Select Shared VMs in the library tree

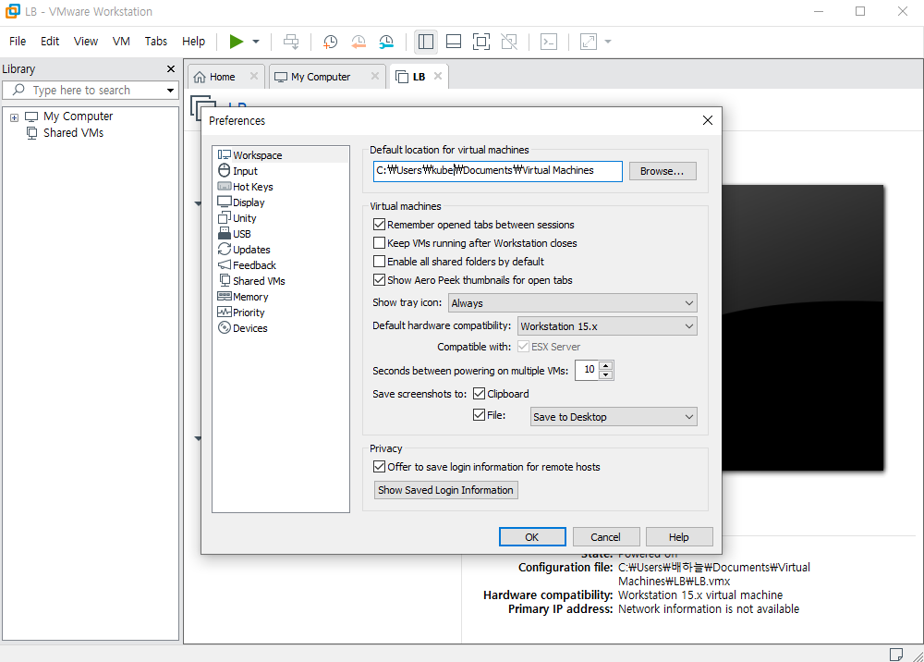tap(73, 132)
